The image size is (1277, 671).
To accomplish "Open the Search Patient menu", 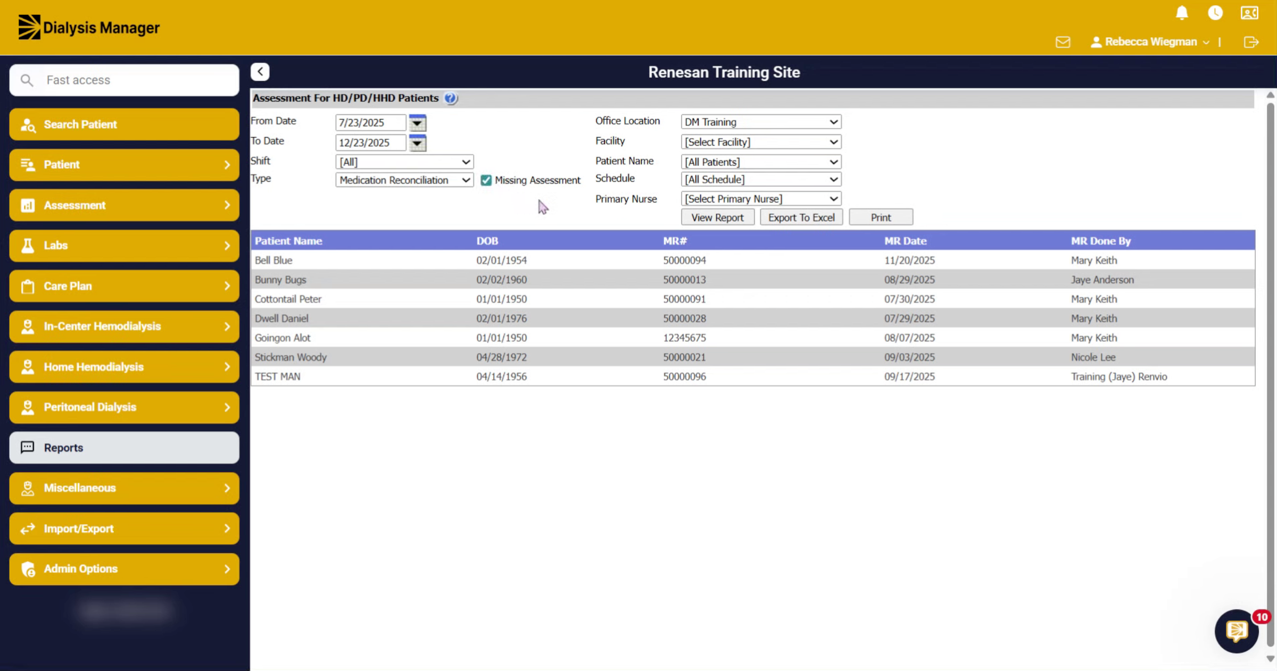I will (124, 124).
